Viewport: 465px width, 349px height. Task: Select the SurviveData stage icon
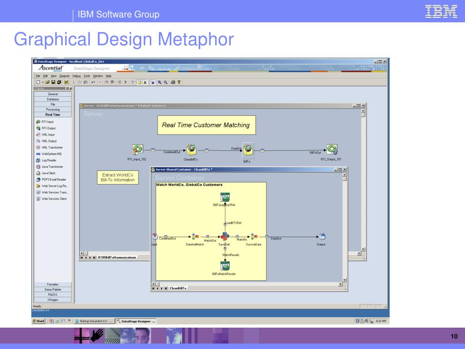pos(254,236)
